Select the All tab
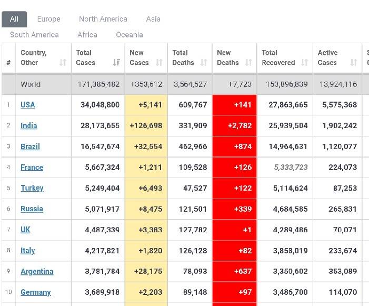Image resolution: width=369 pixels, height=306 pixels. point(14,19)
